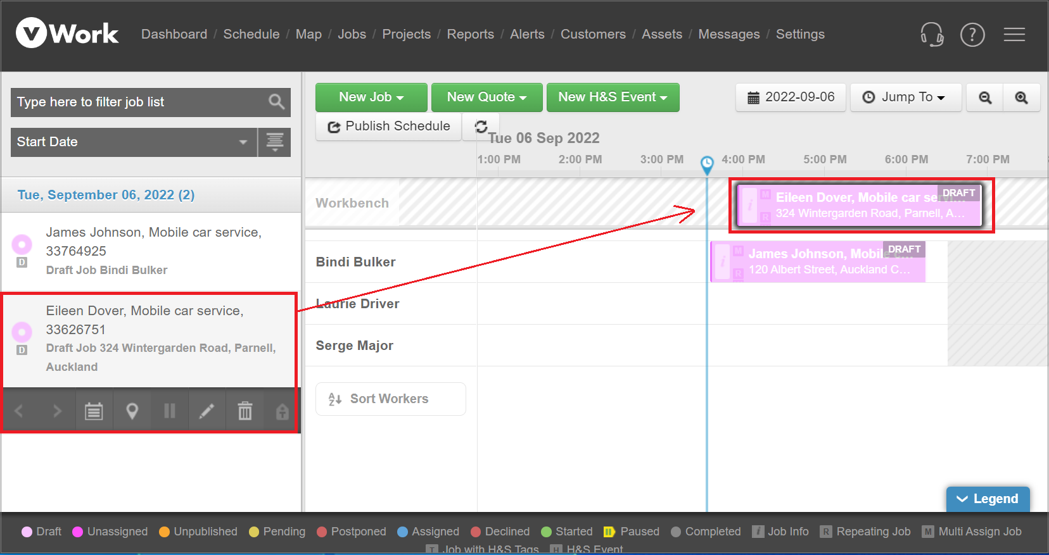Click the next arrow in job toolbar
1049x555 pixels.
tap(57, 411)
